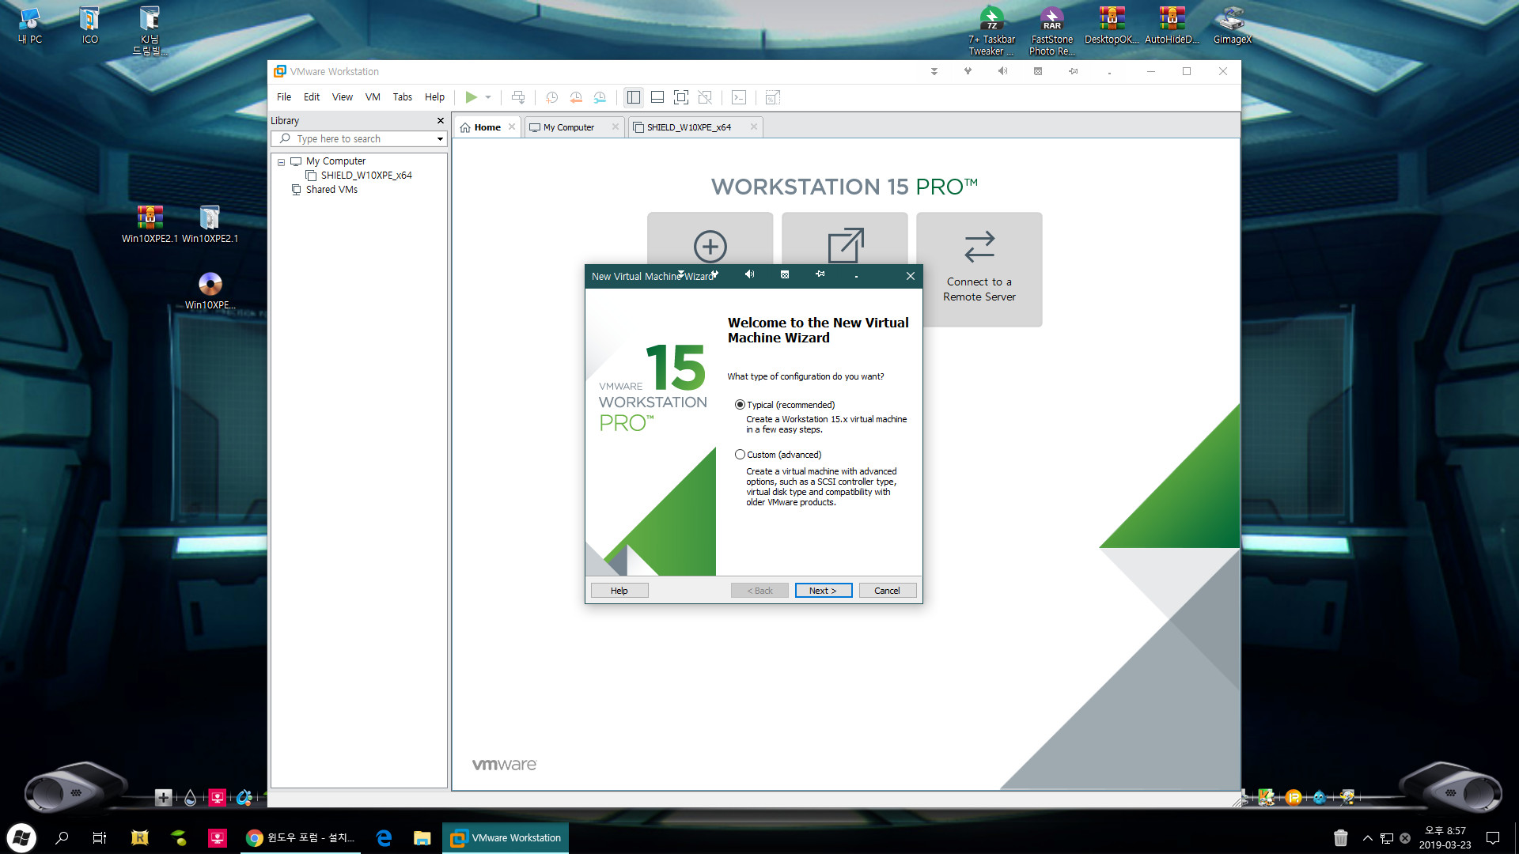1519x854 pixels.
Task: Open taskbar search magnifier
Action: 62,837
